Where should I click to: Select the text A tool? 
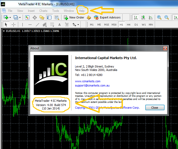point(59,25)
